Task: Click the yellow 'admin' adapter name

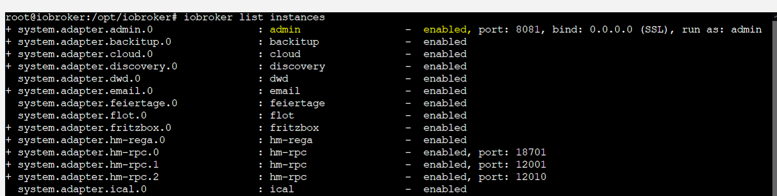Action: (x=285, y=30)
